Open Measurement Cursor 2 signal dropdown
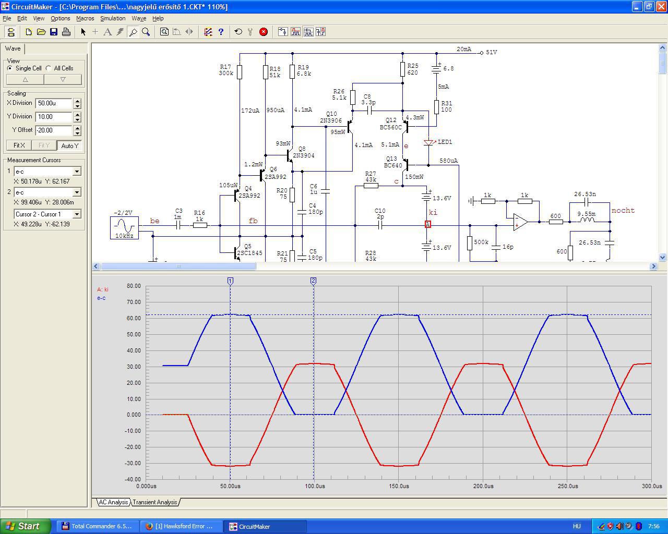The image size is (668, 534). click(77, 192)
